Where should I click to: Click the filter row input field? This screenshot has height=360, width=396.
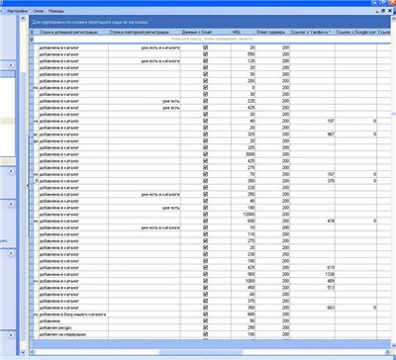pos(212,39)
